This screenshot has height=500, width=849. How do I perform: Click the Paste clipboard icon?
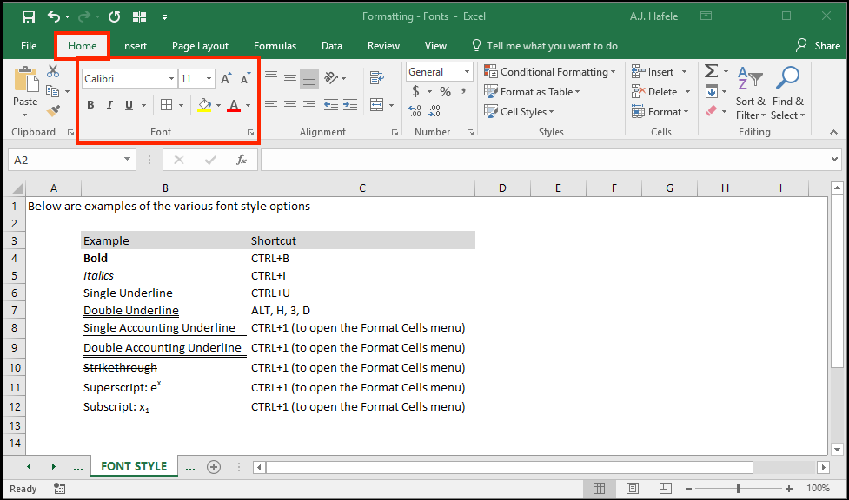25,80
